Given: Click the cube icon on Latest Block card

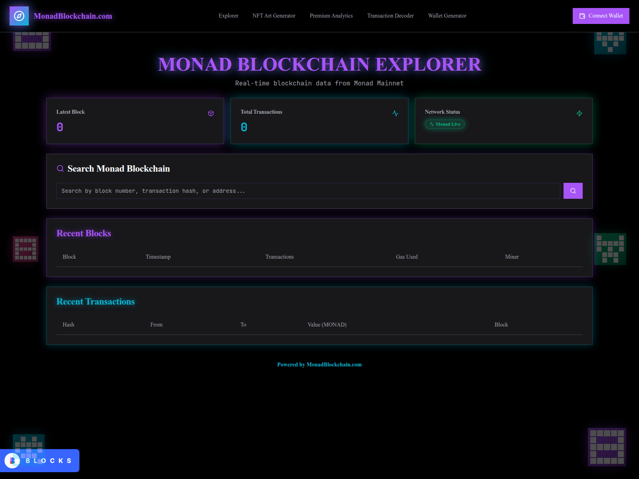Looking at the screenshot, I should [x=211, y=113].
